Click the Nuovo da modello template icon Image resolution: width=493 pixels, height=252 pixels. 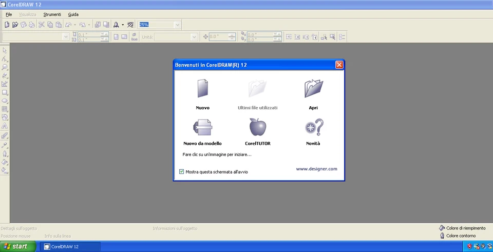(202, 127)
